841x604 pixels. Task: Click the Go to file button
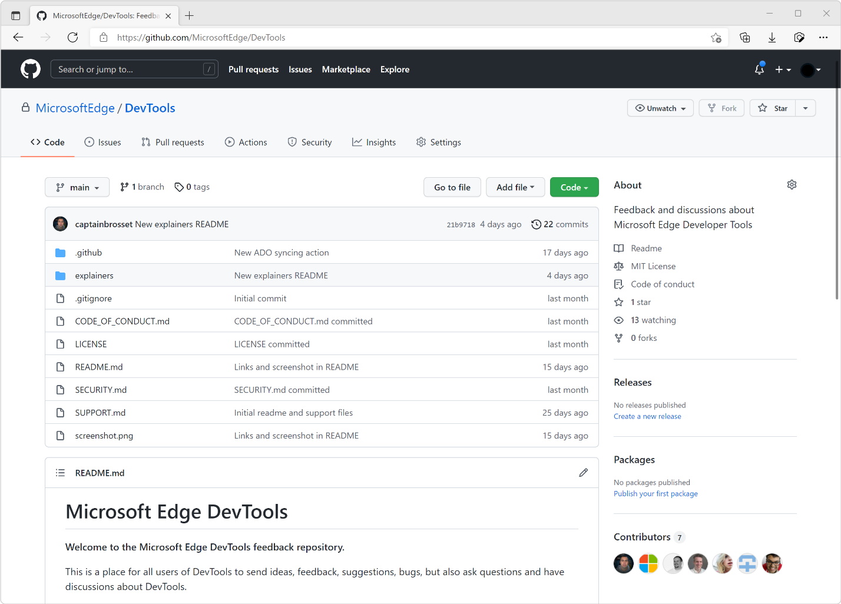coord(452,187)
